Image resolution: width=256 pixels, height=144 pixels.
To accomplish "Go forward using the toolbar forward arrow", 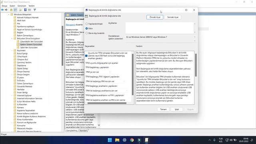I will (x=6, y=10).
